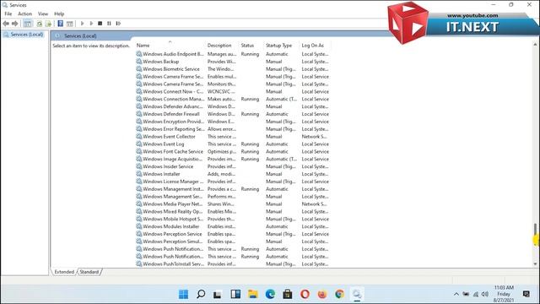The width and height of the screenshot is (540, 304).
Task: Click gear icon beside Windows Error Reporting
Action: click(138, 129)
